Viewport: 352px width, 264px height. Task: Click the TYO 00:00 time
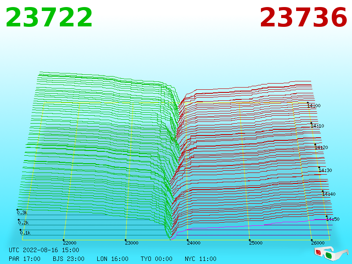tap(157, 259)
